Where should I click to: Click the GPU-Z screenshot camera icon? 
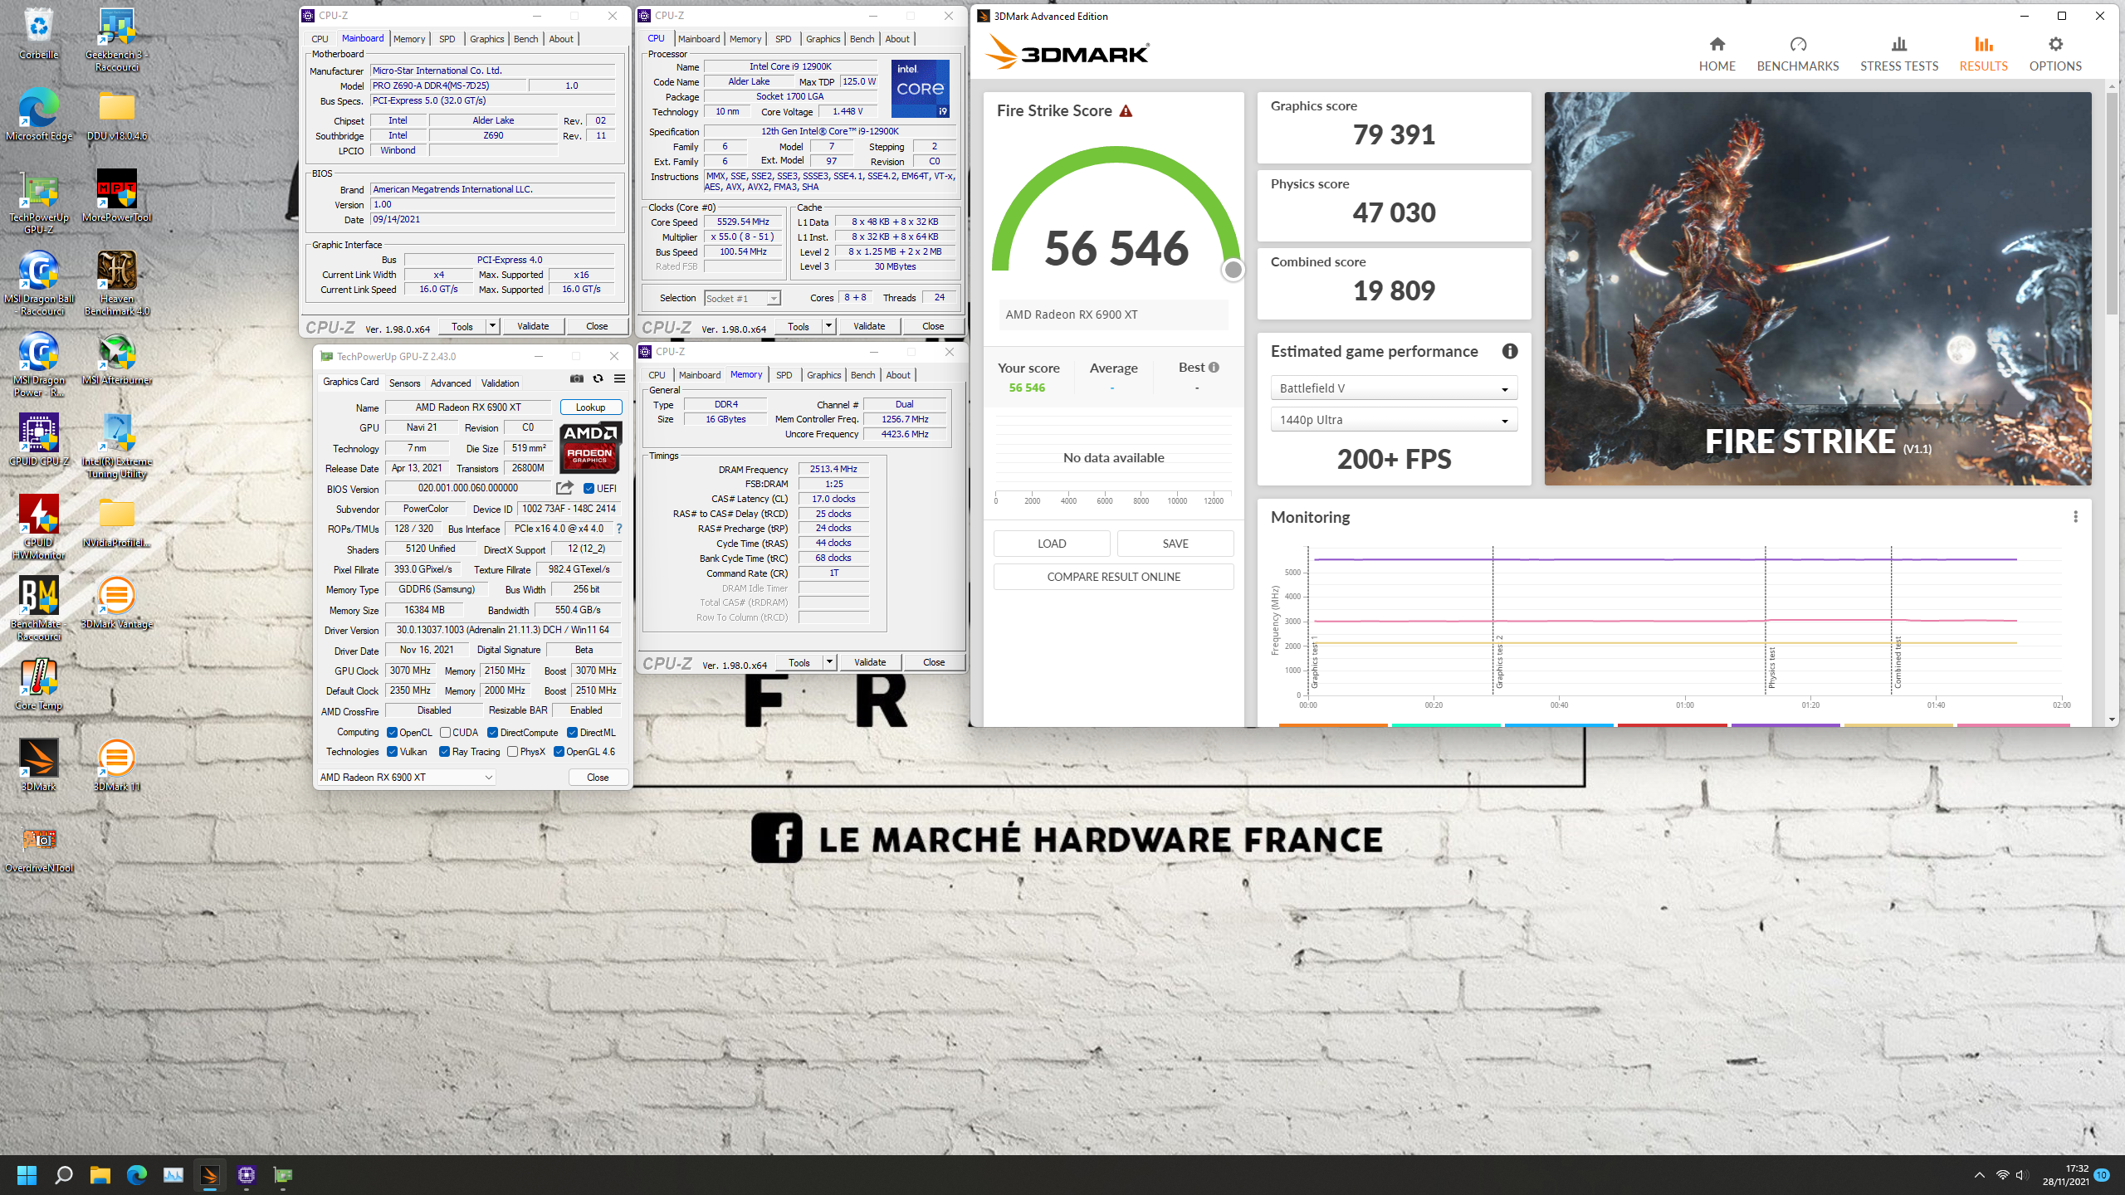tap(577, 378)
